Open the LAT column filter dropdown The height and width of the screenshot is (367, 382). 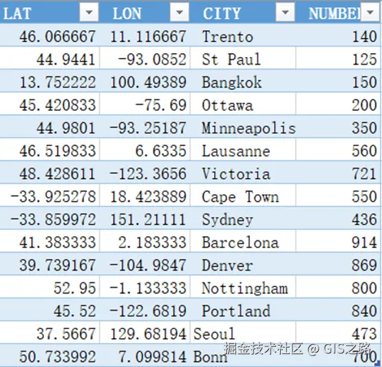coord(89,12)
